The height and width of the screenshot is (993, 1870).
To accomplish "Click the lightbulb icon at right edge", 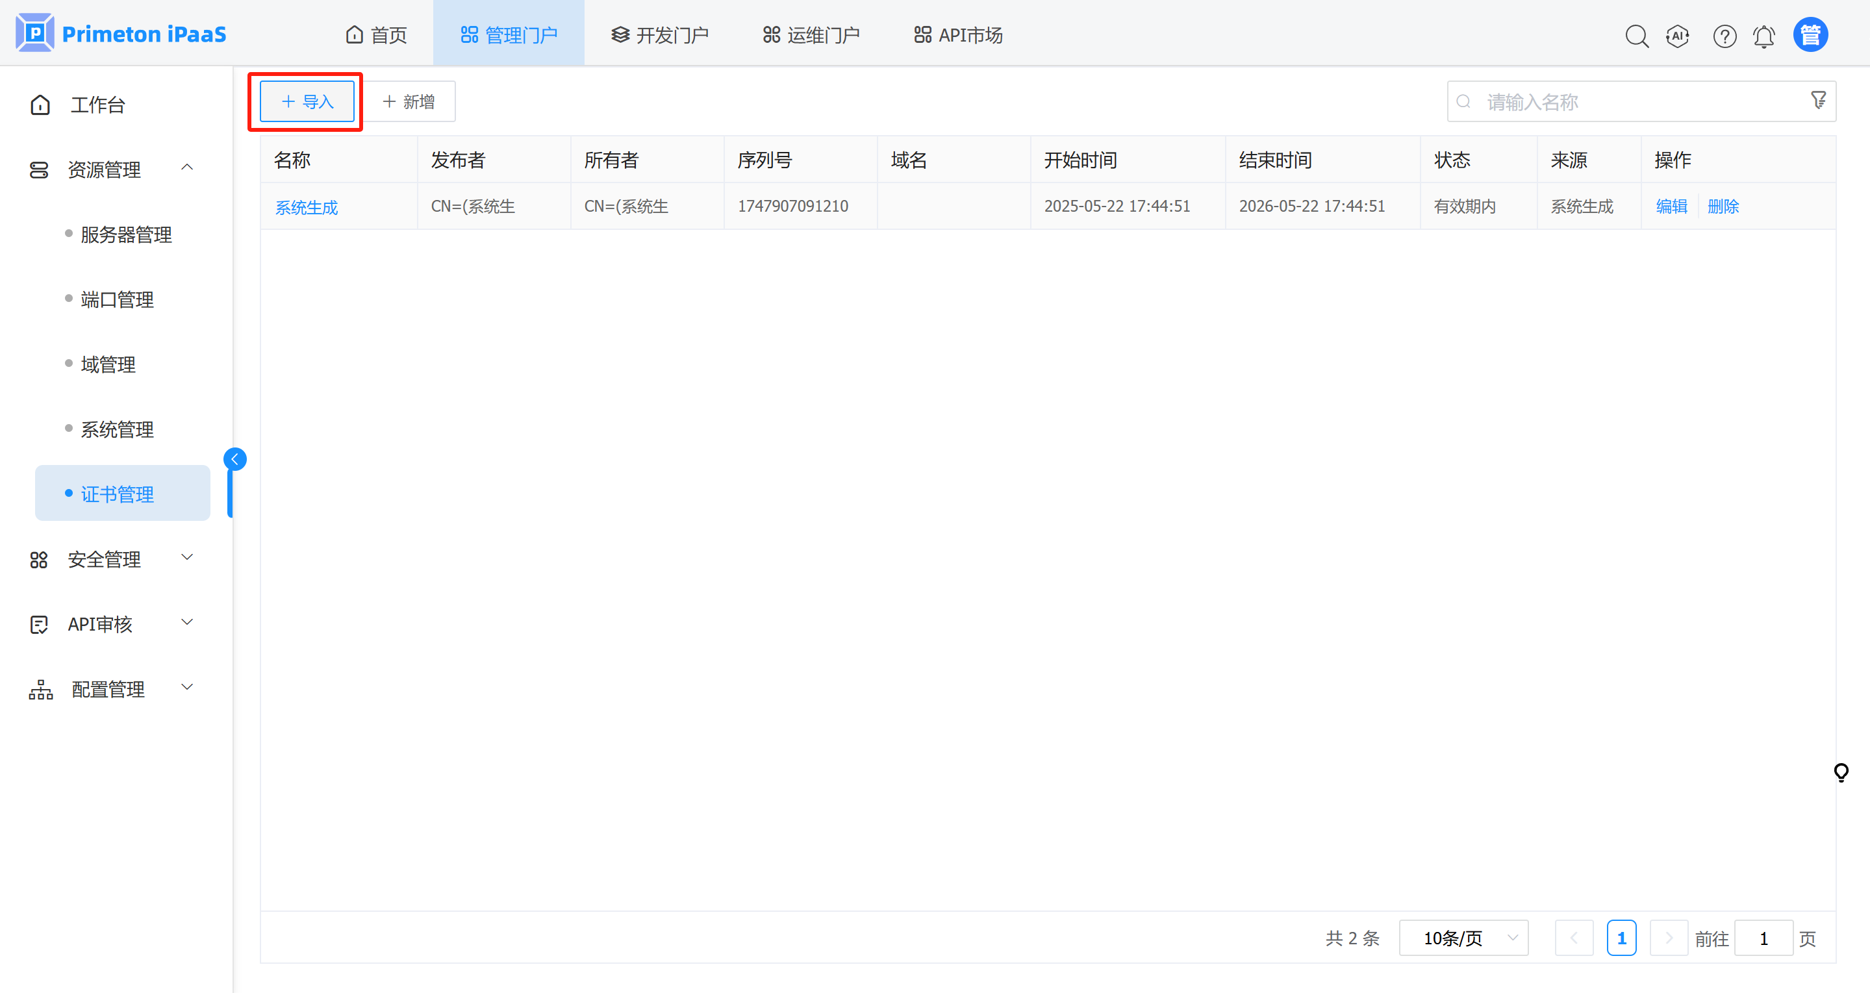I will click(x=1841, y=772).
